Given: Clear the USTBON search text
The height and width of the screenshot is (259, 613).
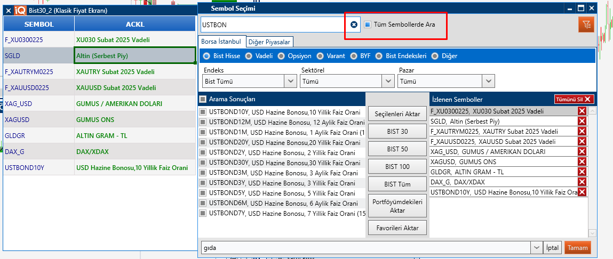Looking at the screenshot, I should pos(354,25).
